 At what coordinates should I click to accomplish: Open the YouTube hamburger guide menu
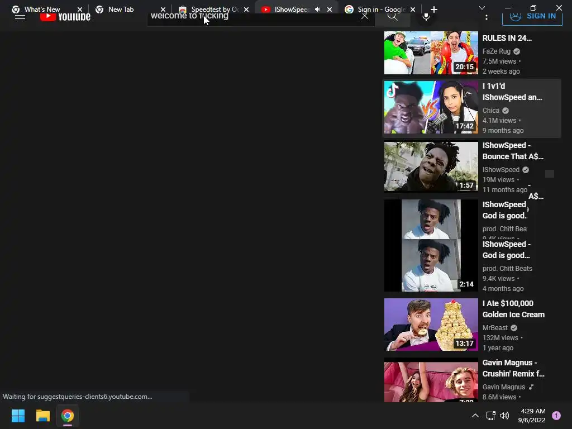coord(20,17)
